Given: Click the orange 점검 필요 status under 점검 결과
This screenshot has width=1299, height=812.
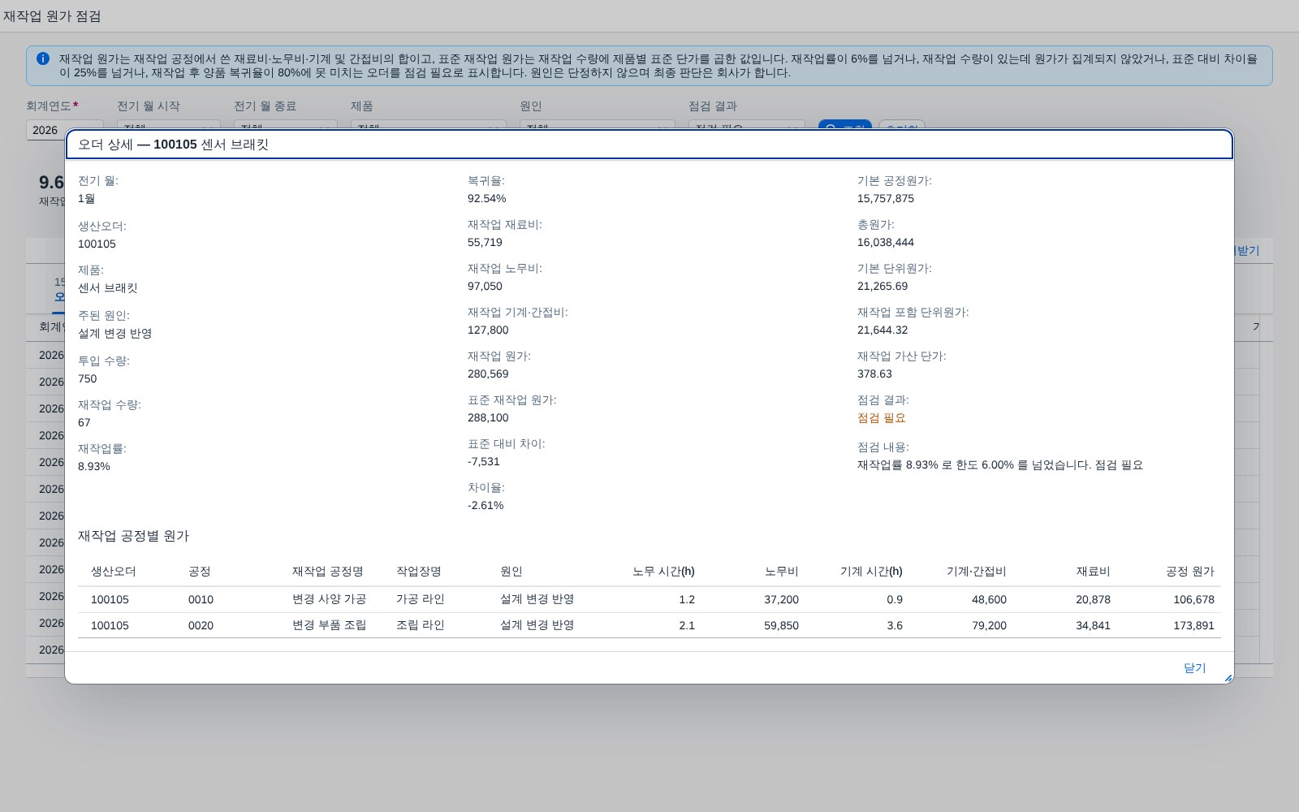Looking at the screenshot, I should click(881, 417).
